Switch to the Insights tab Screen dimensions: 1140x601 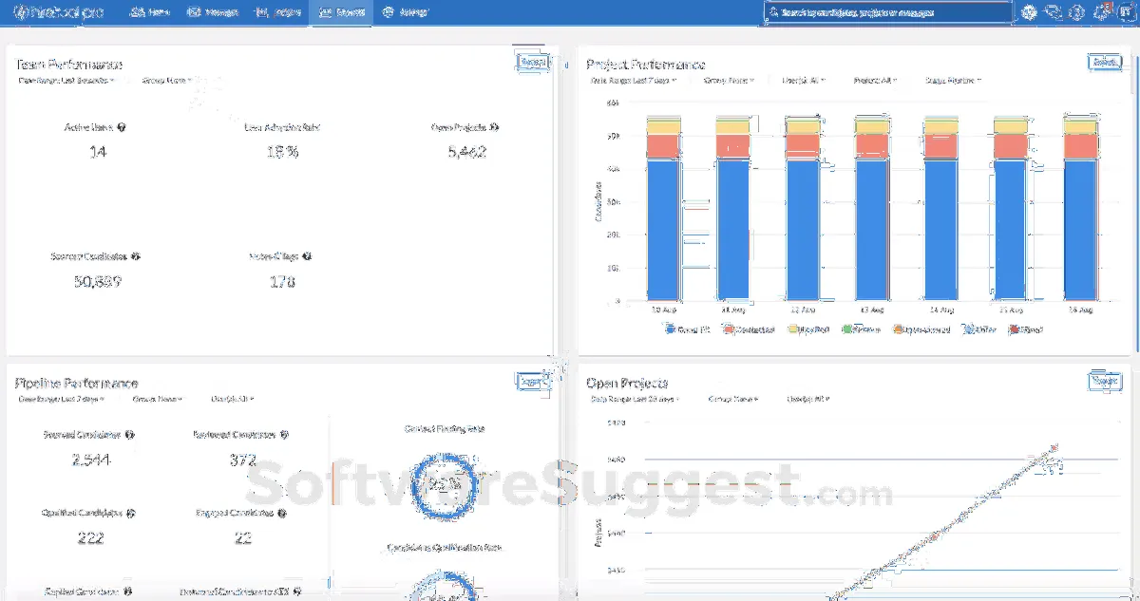click(x=278, y=12)
